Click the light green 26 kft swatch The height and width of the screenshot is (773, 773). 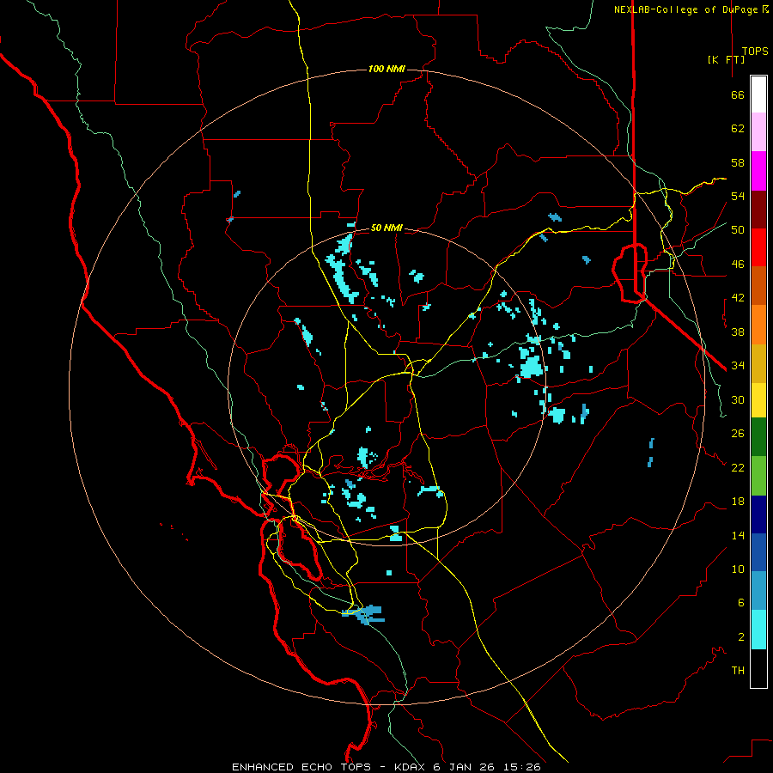pos(758,476)
